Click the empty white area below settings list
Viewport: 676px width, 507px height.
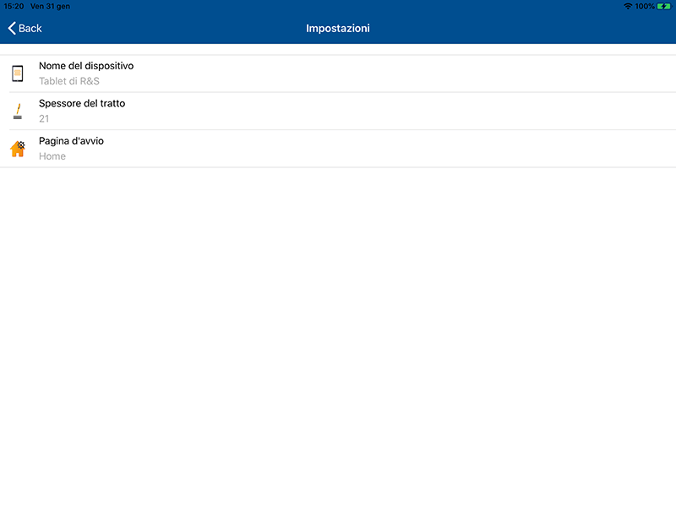pos(338,338)
